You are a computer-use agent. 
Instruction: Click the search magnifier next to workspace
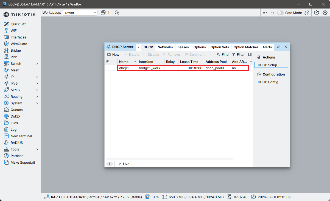click(117, 13)
